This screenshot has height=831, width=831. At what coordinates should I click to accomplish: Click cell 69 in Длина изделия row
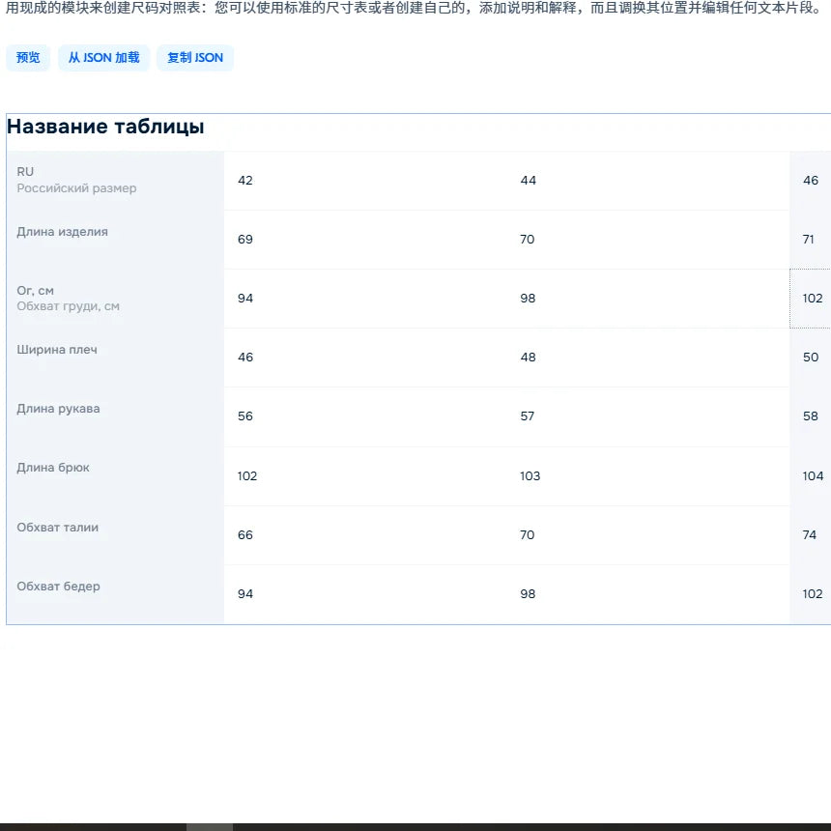coord(365,240)
